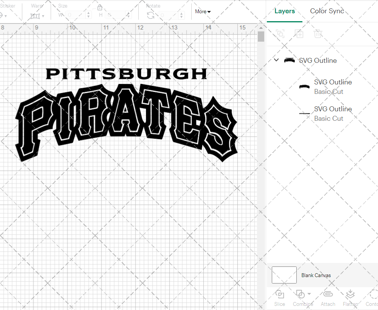
Task: Select the first SVG Outline Basic Cut layer
Action: click(x=333, y=87)
